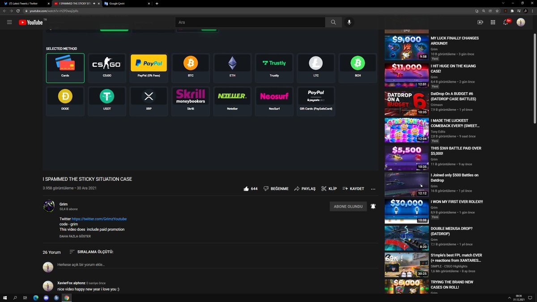Viewport: 537px width, 302px height.
Task: Click the Ara search input field
Action: pos(250,22)
